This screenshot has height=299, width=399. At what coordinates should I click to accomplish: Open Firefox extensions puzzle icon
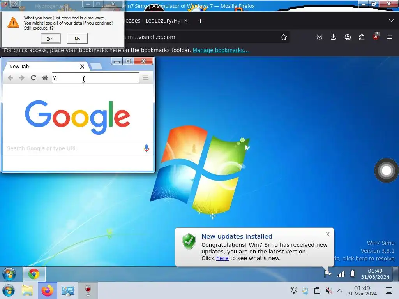click(362, 37)
